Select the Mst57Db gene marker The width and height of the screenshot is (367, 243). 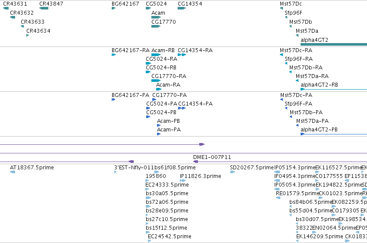tap(291, 26)
